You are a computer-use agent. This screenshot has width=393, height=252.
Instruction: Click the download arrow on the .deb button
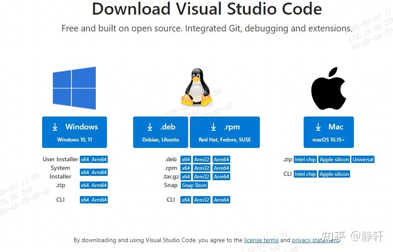(x=149, y=126)
